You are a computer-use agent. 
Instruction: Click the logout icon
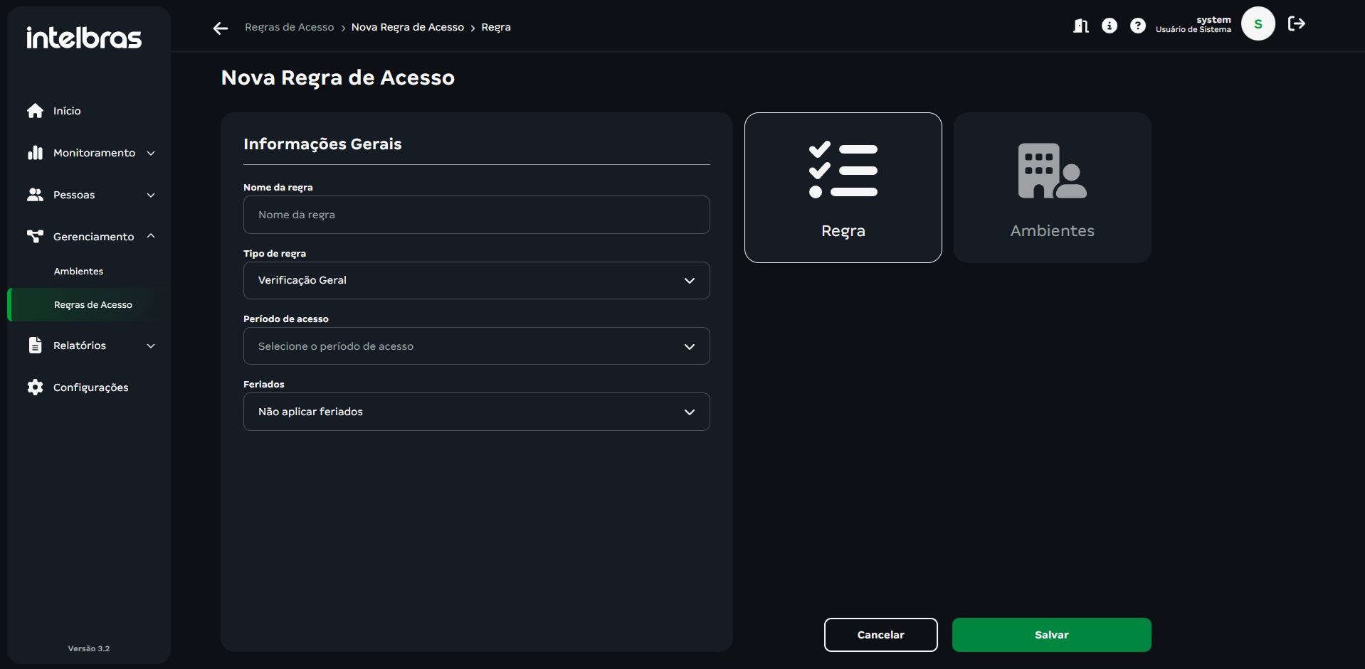click(x=1297, y=24)
